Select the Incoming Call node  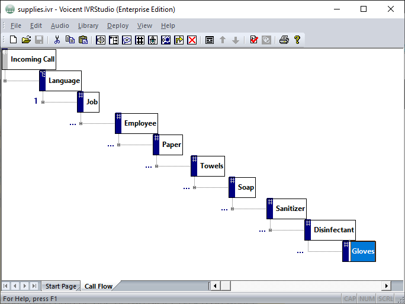point(32,59)
